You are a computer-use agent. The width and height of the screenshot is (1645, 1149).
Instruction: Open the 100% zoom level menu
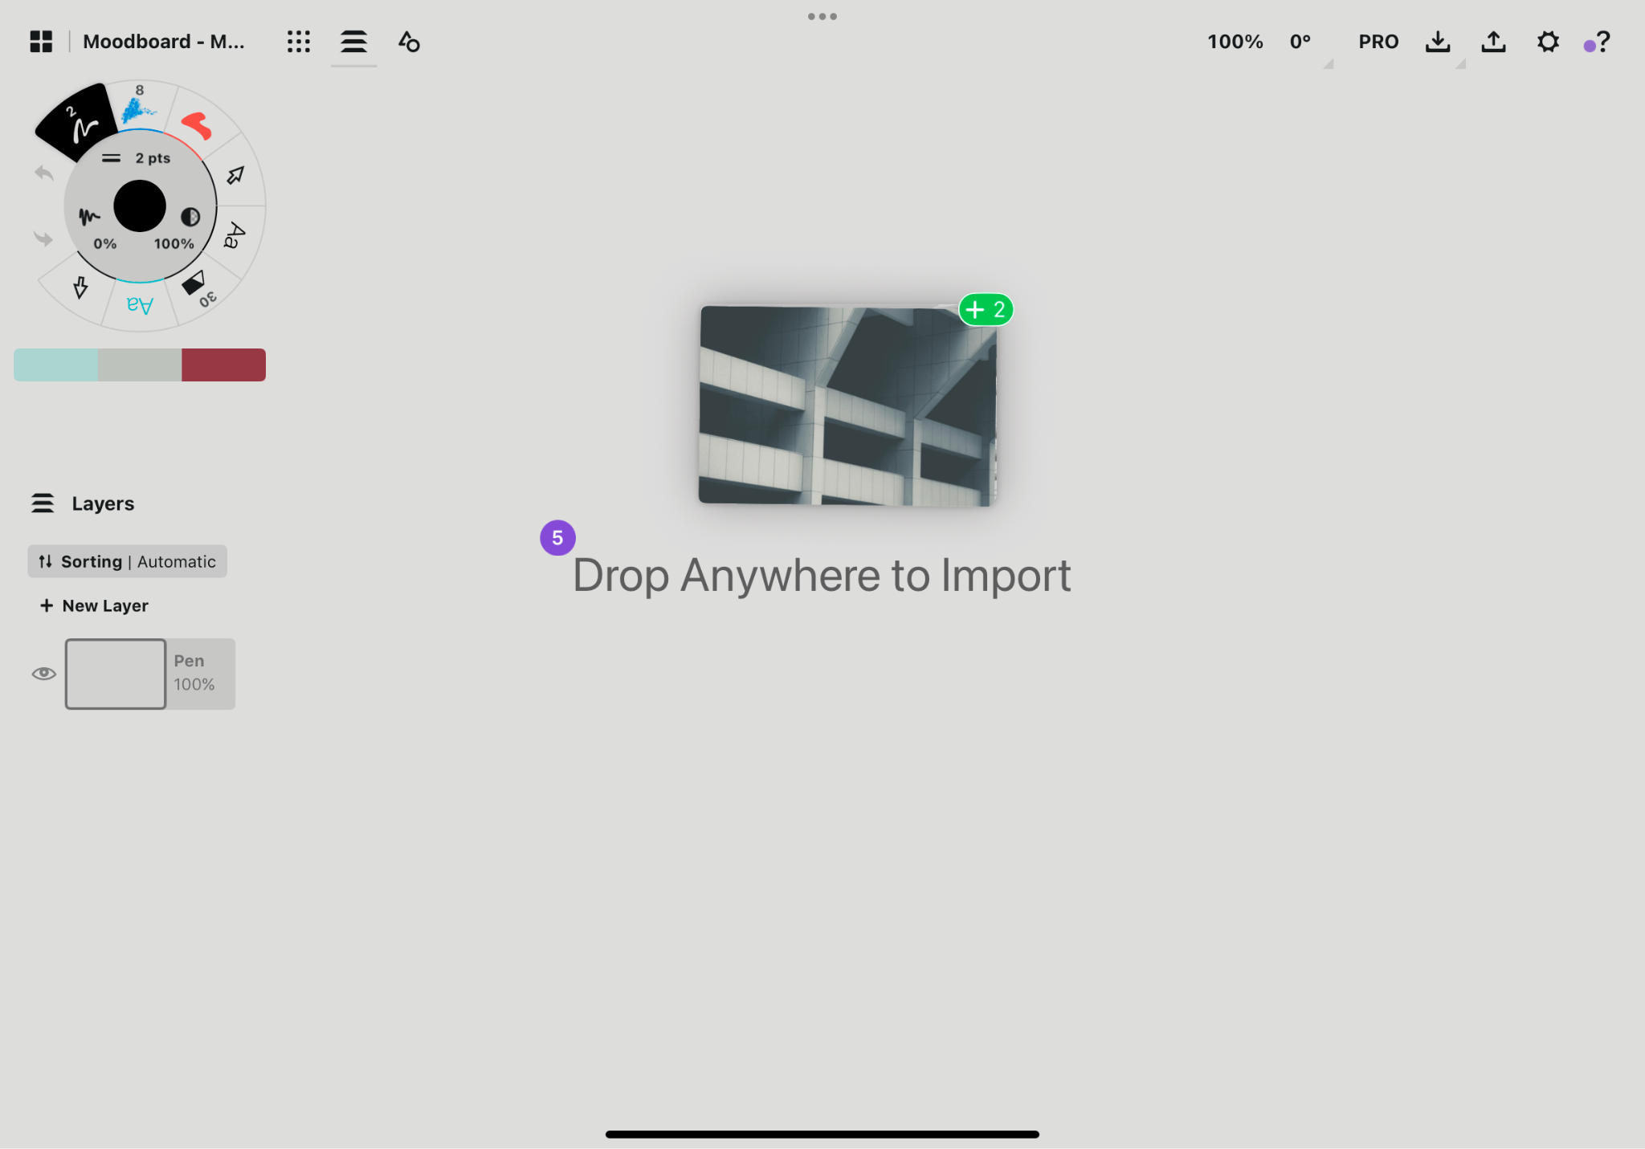click(x=1235, y=42)
